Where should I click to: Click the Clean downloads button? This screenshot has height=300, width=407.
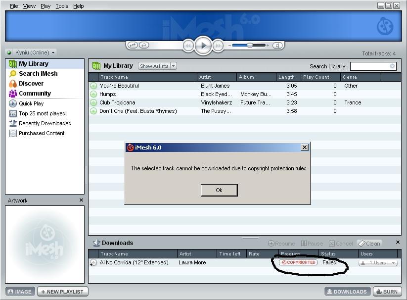tap(369, 244)
